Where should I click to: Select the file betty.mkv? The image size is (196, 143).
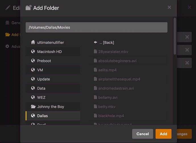[128, 107]
